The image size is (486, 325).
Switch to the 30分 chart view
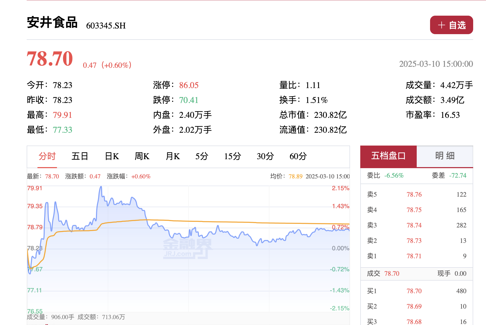265,157
